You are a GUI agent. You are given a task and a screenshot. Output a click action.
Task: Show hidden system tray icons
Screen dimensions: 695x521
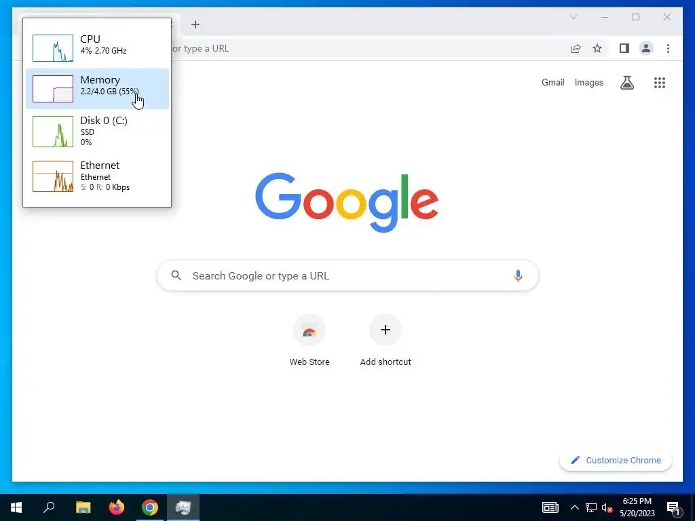coord(574,507)
